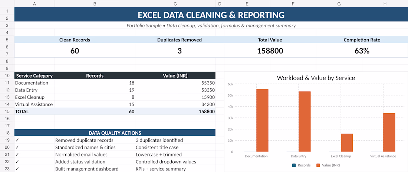
Task: Select row 18 header
Action: (7, 133)
